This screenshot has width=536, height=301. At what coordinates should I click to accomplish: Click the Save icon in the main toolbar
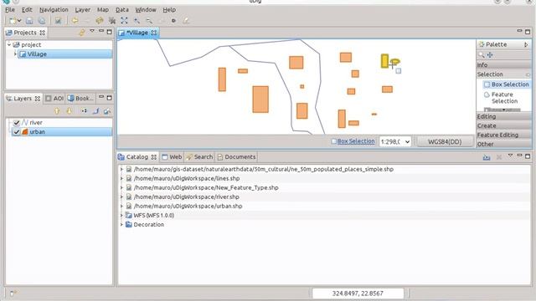click(x=29, y=20)
